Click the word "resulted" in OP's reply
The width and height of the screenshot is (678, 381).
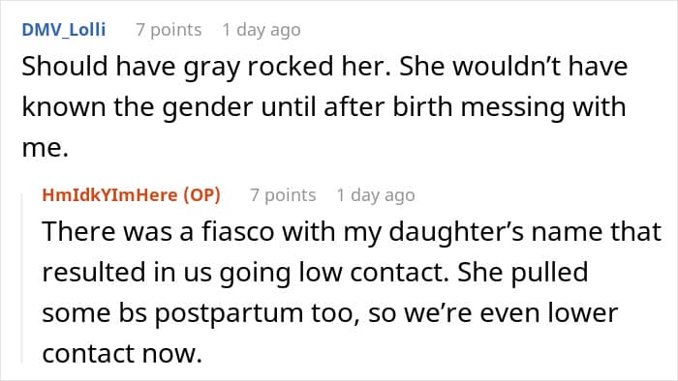click(94, 273)
